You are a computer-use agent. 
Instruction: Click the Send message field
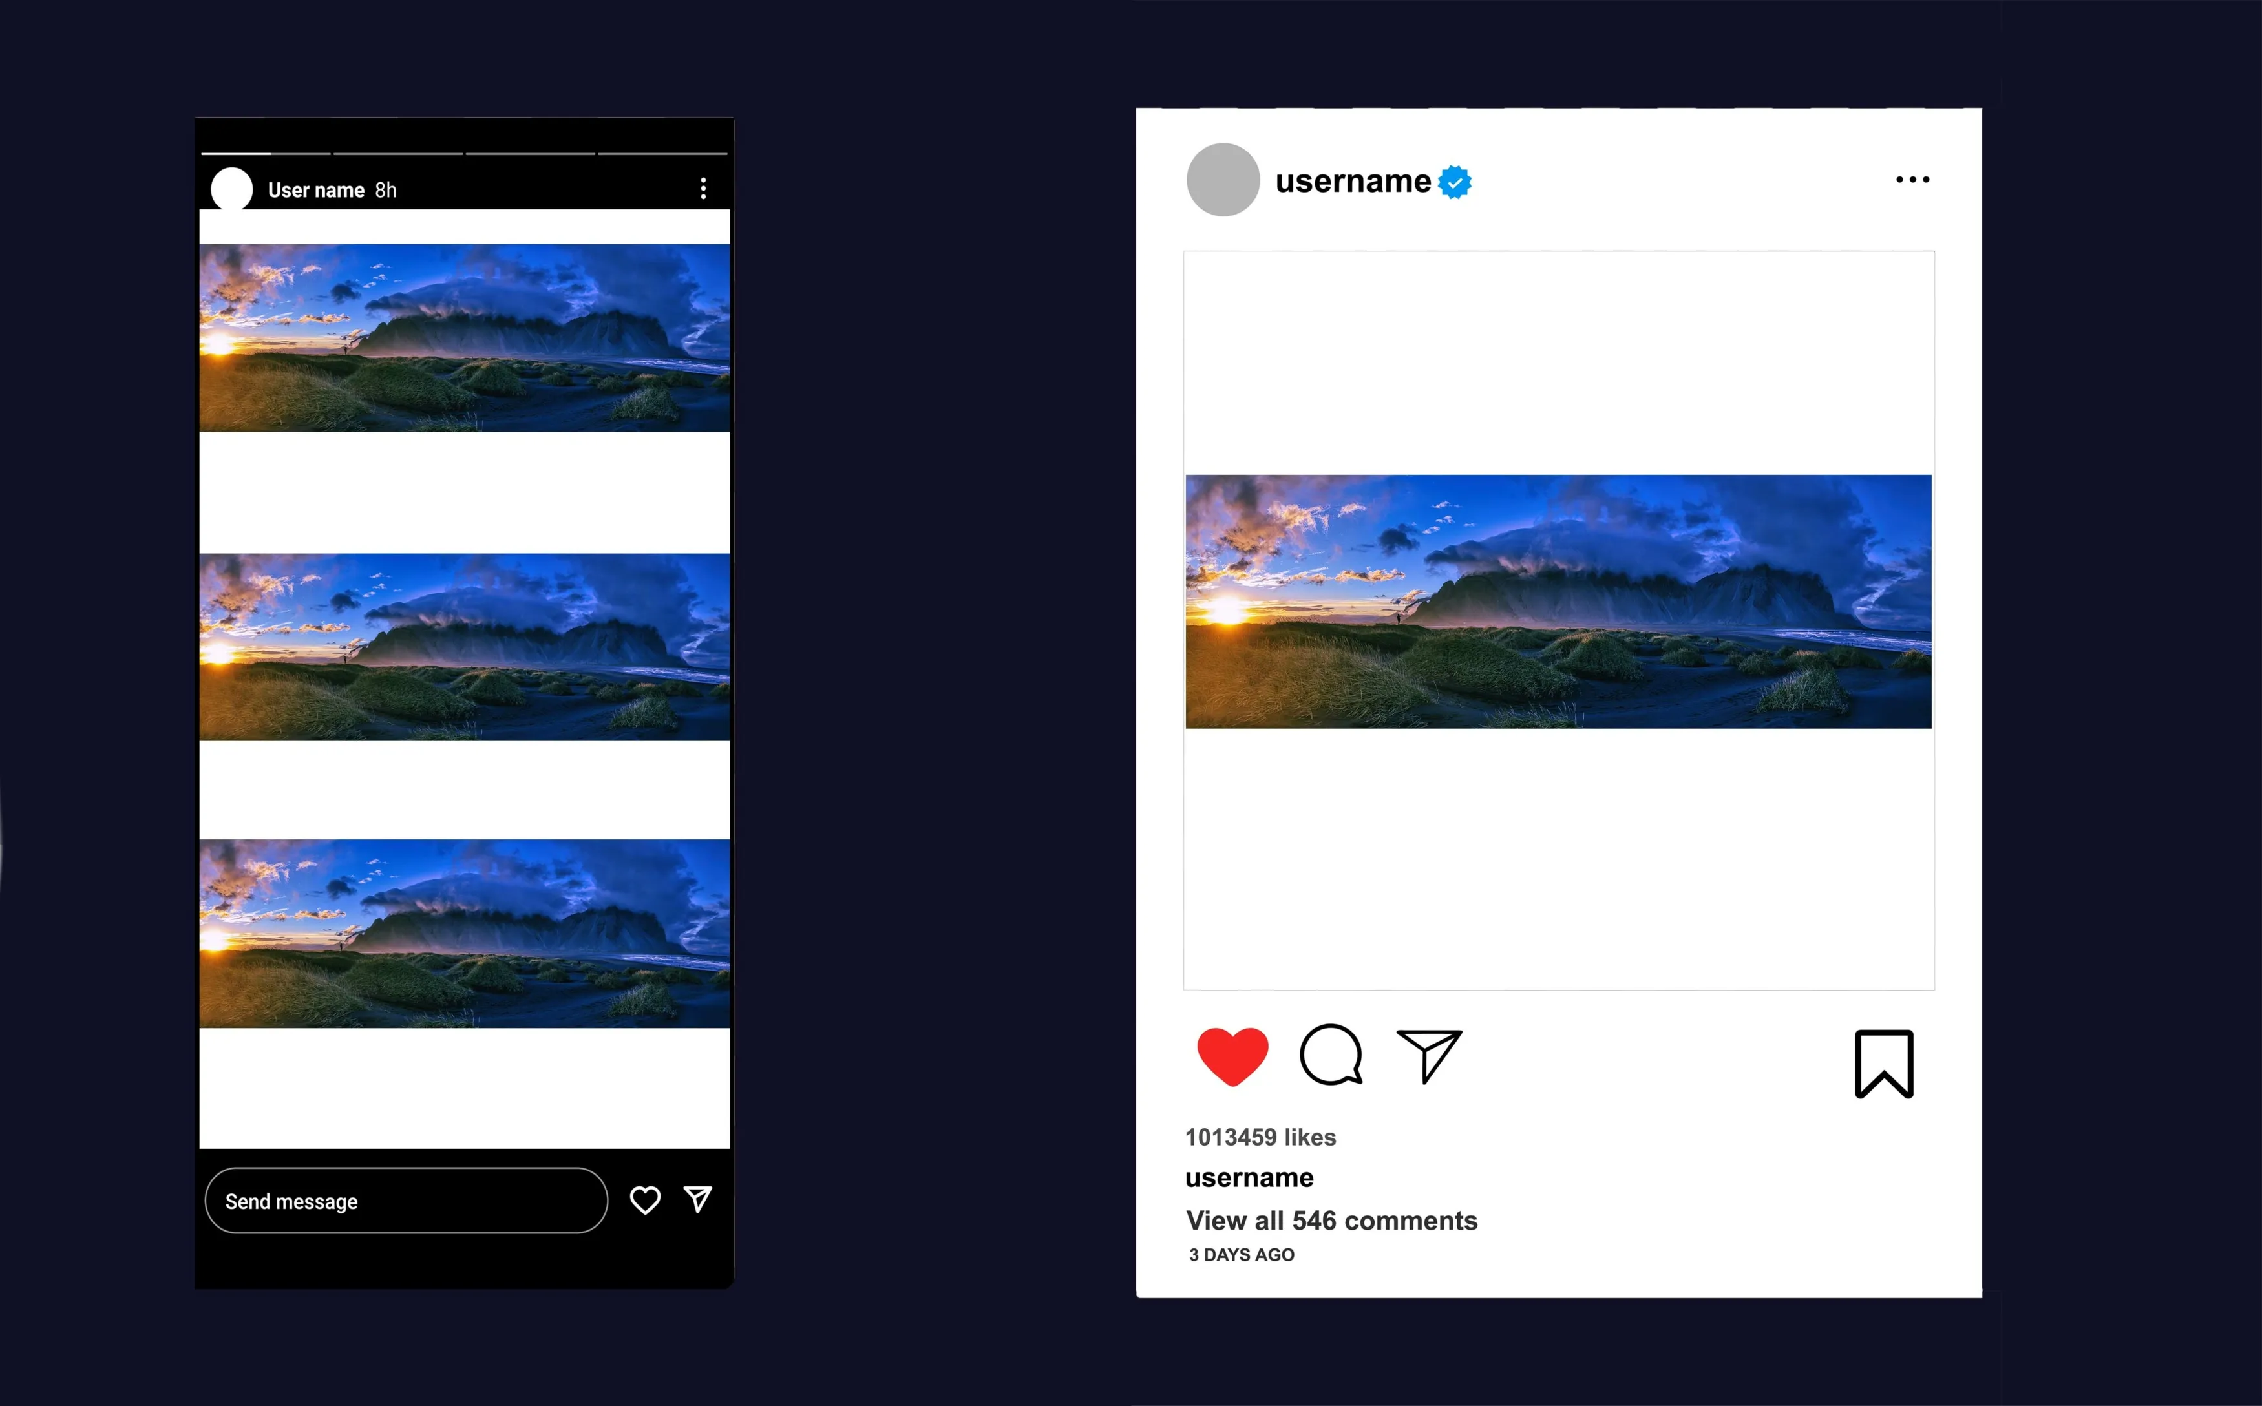coord(407,1201)
